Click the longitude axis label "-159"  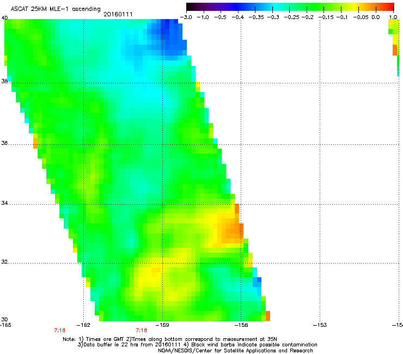click(162, 325)
